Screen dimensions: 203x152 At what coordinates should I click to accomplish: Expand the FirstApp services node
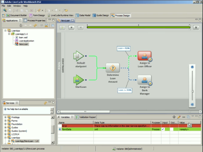(5, 117)
